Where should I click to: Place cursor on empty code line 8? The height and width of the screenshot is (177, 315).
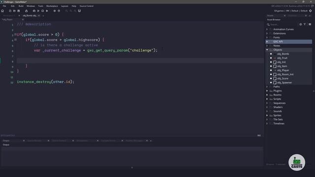pyautogui.click(x=140, y=60)
